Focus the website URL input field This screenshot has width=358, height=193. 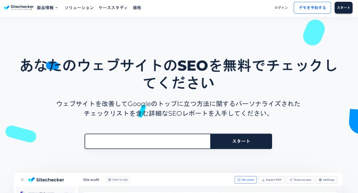tap(148, 142)
